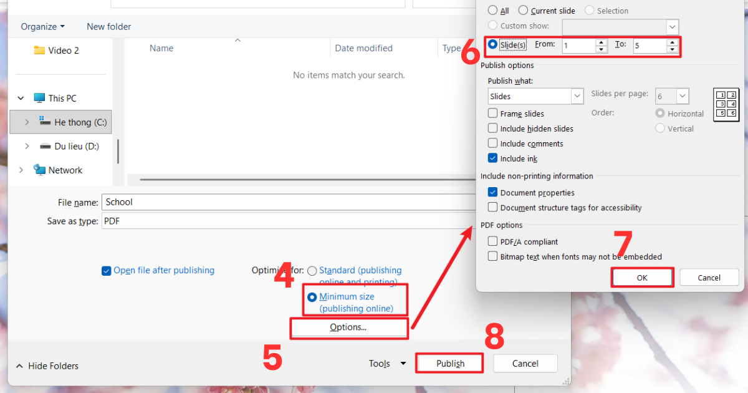Enable the Frame slides checkbox
This screenshot has width=748, height=393.
[x=493, y=114]
